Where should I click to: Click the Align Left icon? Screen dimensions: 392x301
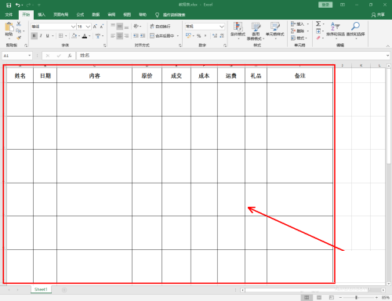[x=113, y=36]
